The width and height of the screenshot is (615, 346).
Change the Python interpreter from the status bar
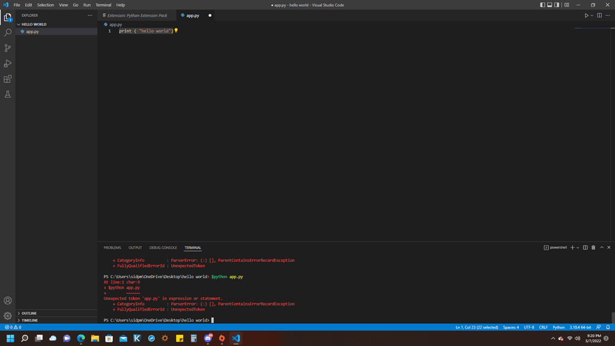click(580, 327)
